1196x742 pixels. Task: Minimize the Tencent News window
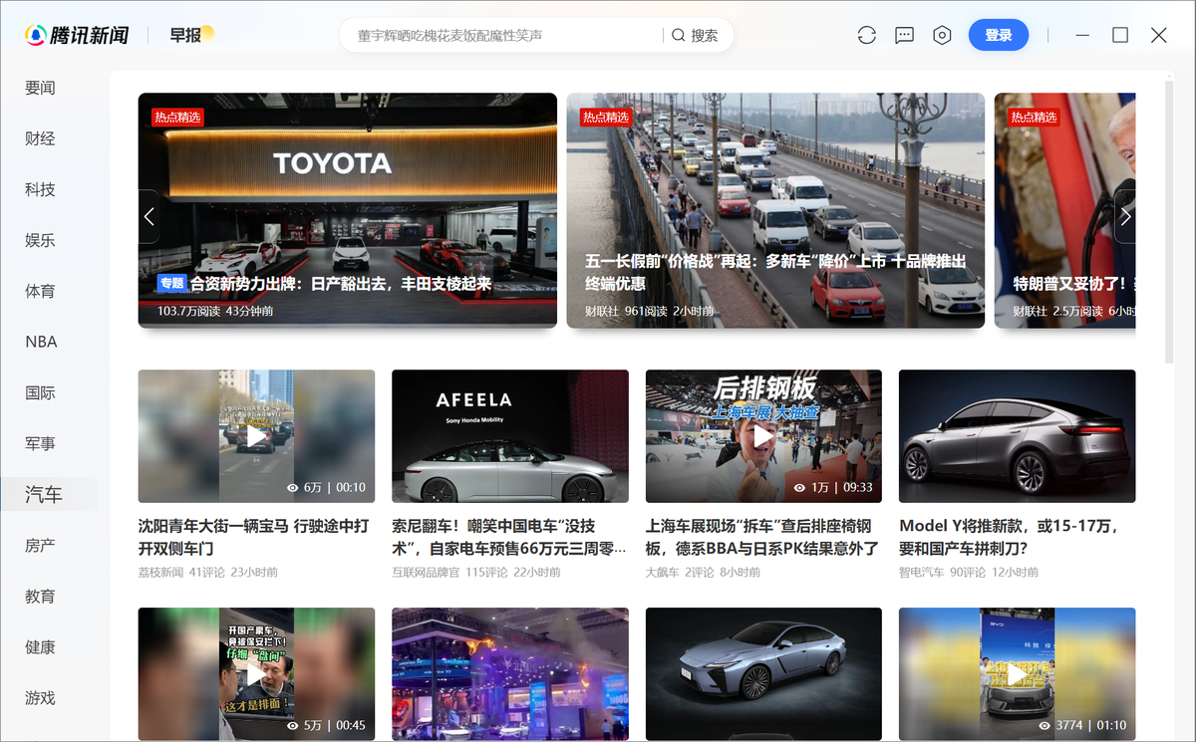[1083, 36]
